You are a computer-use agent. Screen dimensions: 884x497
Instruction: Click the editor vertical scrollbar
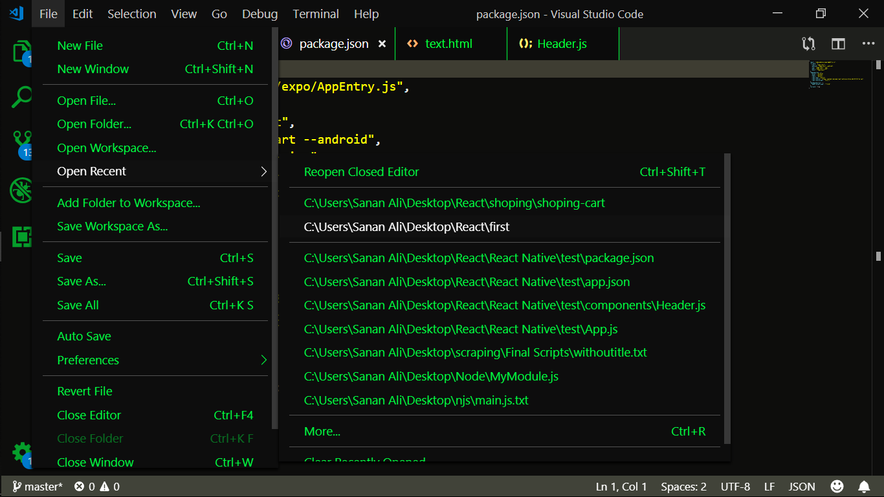tap(878, 268)
